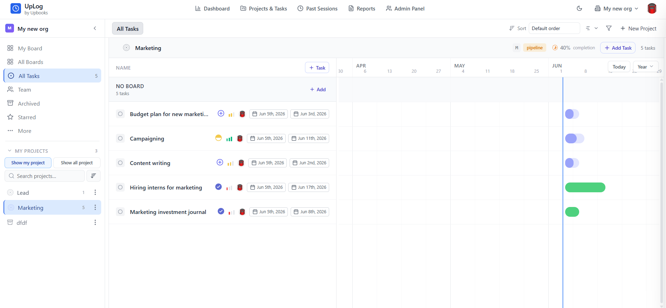Screen dimensions: 666x308
Task: Mark Budget plan task checkbox complete
Action: [x=120, y=114]
